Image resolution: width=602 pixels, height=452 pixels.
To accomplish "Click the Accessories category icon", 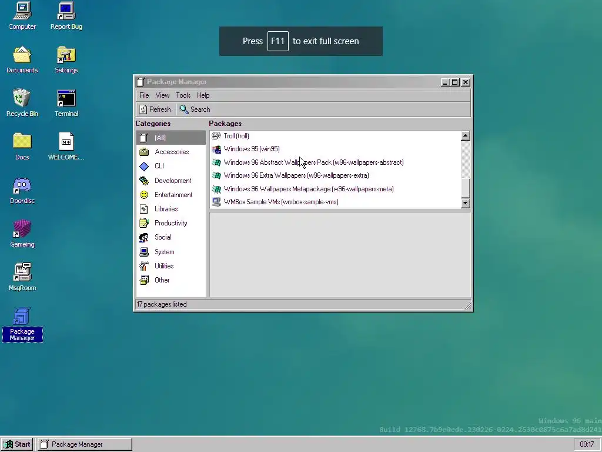I will (x=144, y=152).
